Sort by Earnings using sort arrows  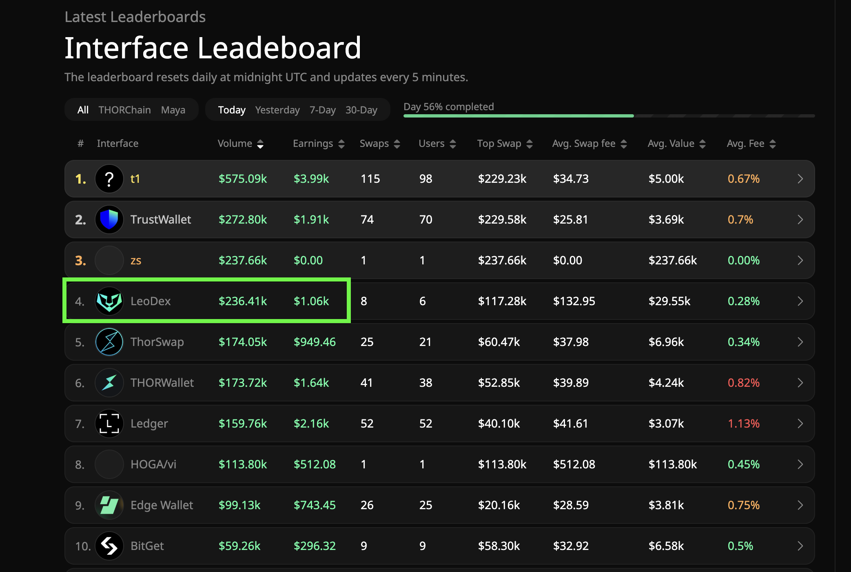pos(341,144)
